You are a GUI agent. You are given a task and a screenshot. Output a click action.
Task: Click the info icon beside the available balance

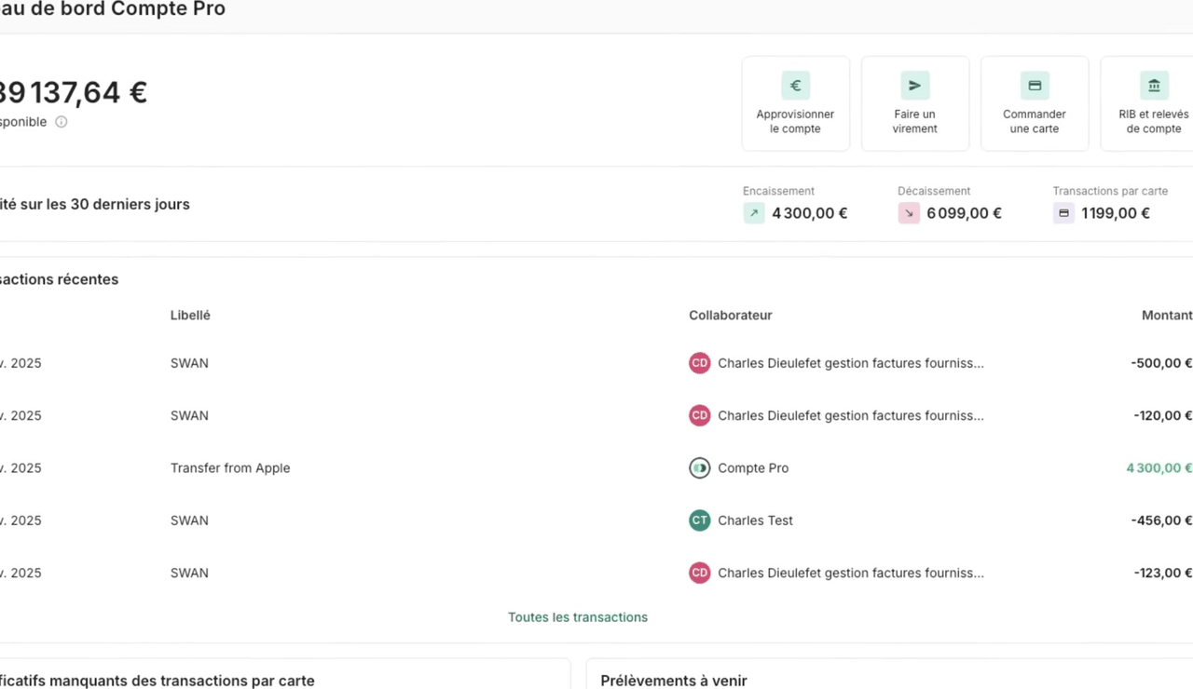coord(62,122)
